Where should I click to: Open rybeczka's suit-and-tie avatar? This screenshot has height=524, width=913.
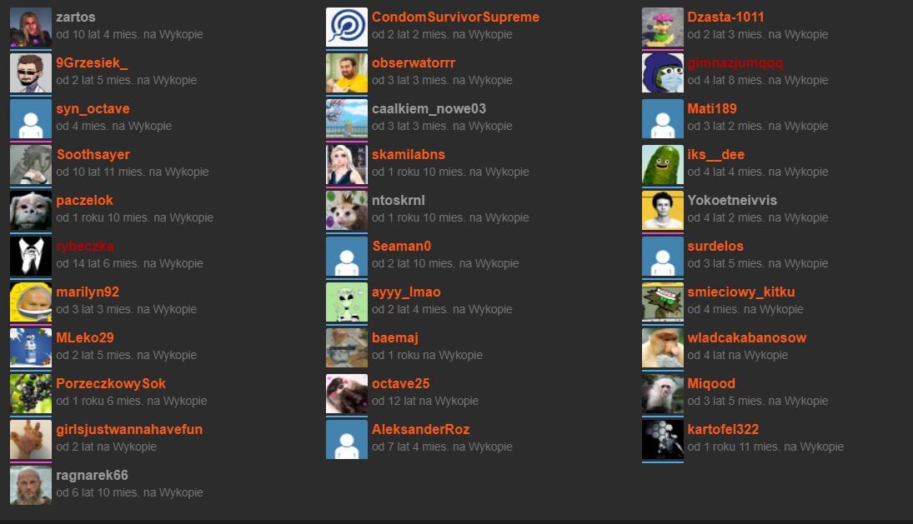click(30, 257)
